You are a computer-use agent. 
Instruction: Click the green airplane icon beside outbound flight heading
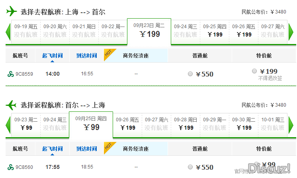pos(12,11)
